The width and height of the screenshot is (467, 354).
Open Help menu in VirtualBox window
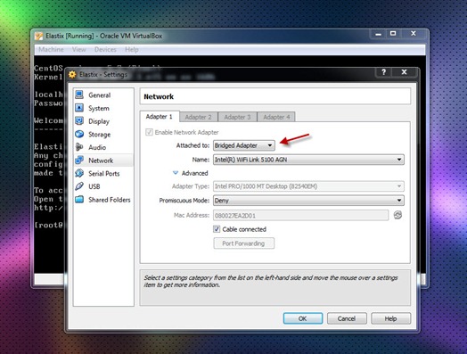click(131, 49)
